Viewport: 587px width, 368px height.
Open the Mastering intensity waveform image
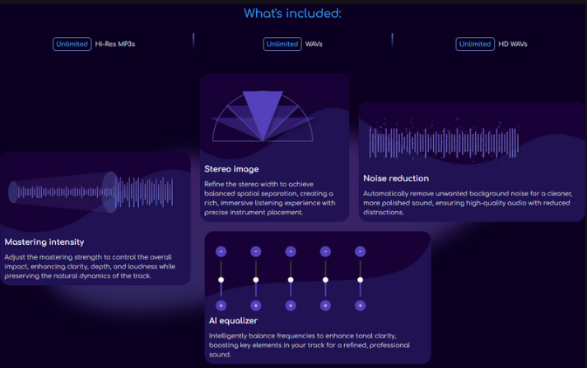[x=92, y=192]
